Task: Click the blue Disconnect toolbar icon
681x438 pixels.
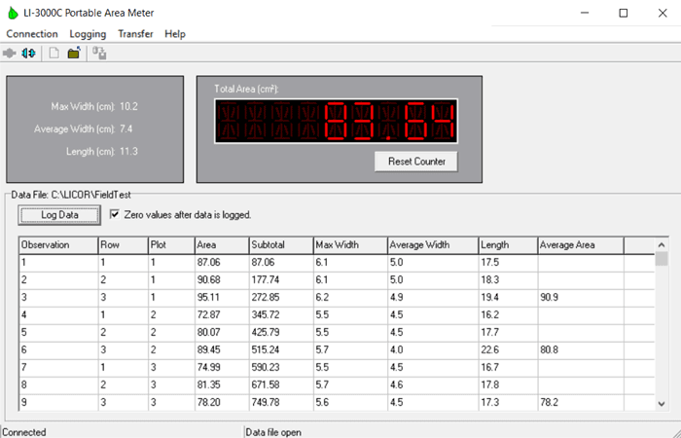Action: tap(27, 54)
